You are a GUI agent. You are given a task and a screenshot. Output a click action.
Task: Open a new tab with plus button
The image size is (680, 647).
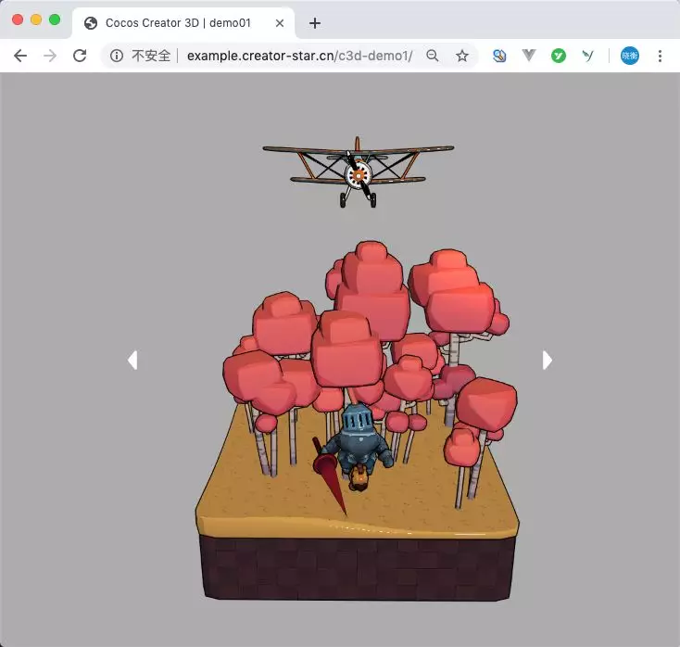click(x=315, y=23)
